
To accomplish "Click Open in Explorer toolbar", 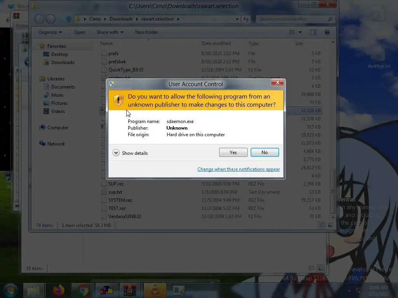I will click(79, 32).
